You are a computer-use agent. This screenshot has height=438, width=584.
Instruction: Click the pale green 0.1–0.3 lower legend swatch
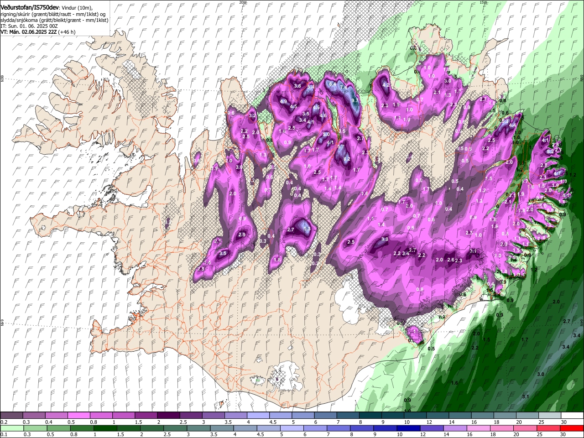tap(12, 428)
